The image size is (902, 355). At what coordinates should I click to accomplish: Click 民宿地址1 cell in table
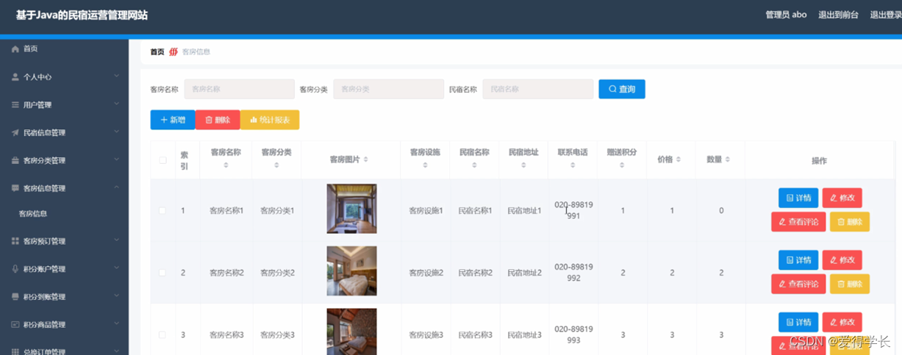(x=524, y=211)
